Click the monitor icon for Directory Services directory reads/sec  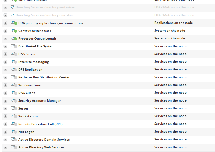tap(12, 15)
